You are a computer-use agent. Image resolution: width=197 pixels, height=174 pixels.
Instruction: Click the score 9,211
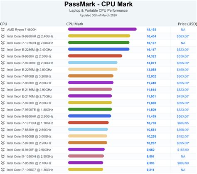[x=150, y=170]
